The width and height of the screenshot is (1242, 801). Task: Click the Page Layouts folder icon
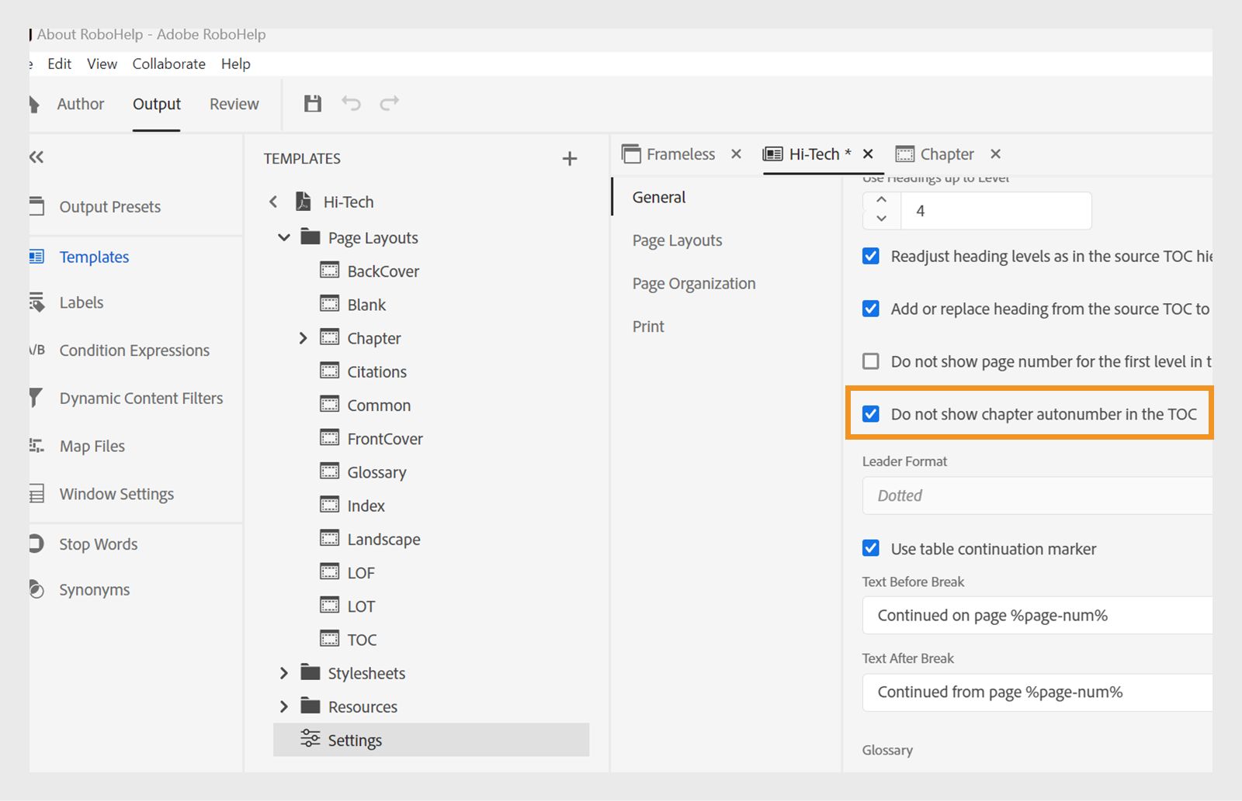point(310,237)
